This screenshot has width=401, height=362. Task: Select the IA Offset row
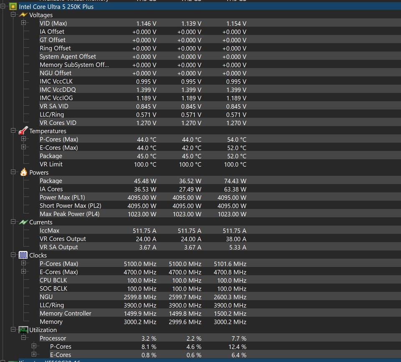tap(220, 32)
